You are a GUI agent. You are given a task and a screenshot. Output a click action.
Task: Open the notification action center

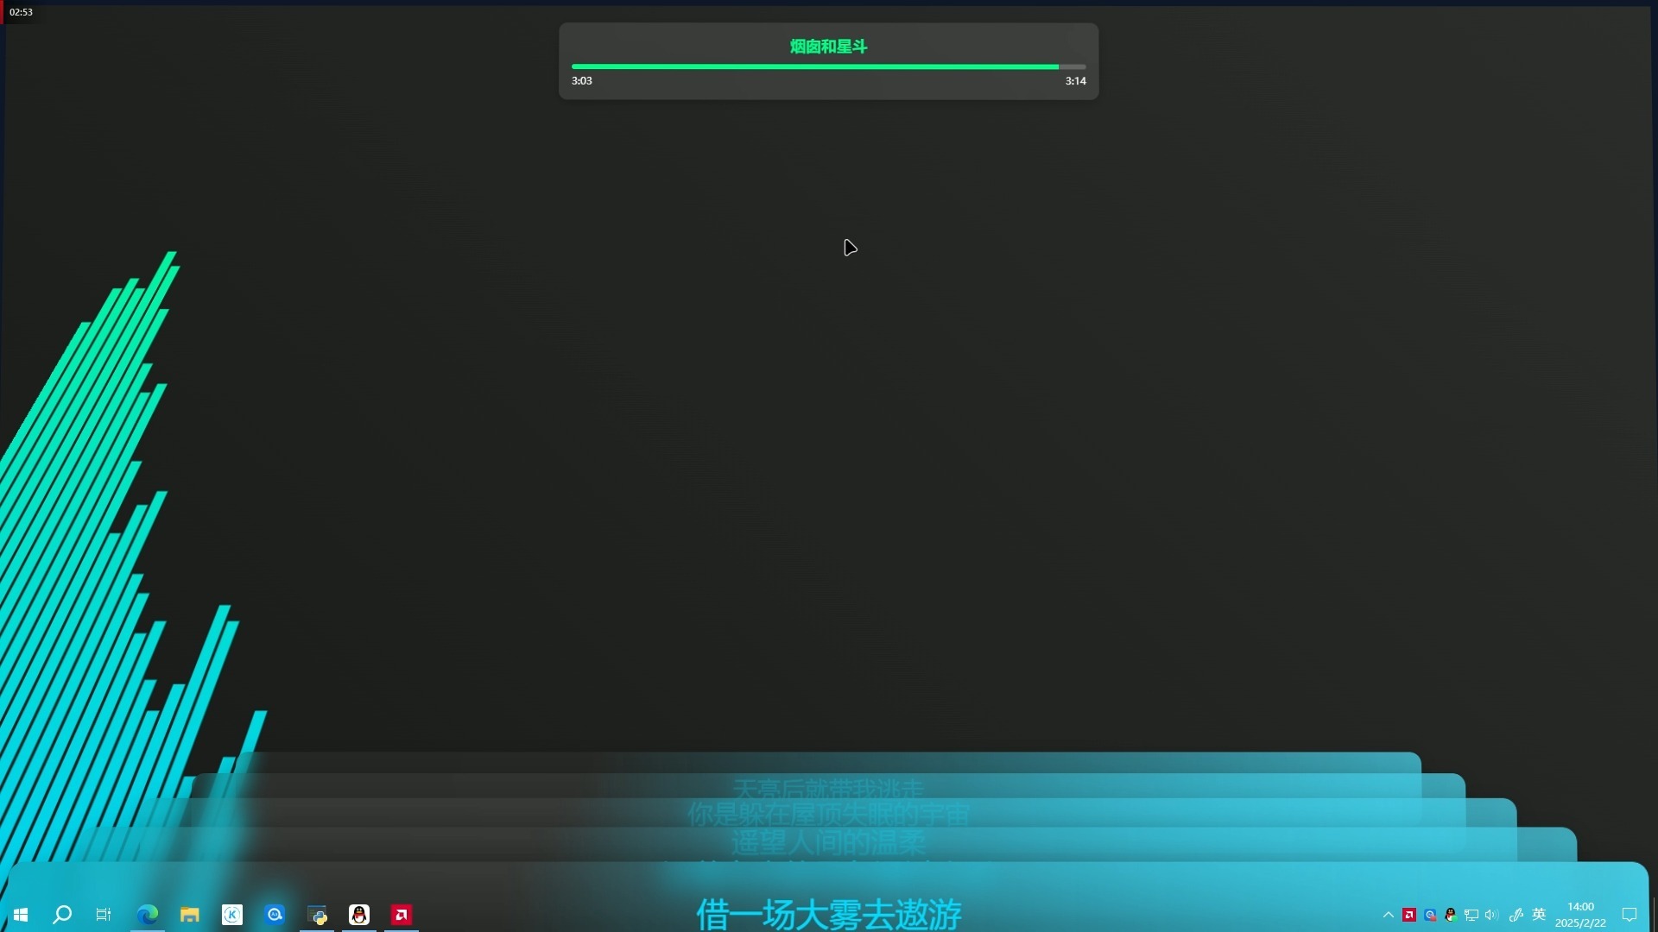[x=1630, y=915]
